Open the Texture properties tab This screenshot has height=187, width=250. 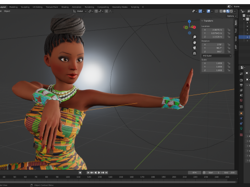tap(241, 135)
